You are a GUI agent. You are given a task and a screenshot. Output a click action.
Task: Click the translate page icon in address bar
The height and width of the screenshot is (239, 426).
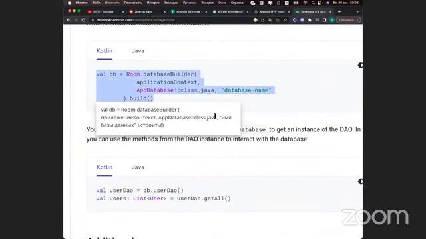click(x=270, y=20)
